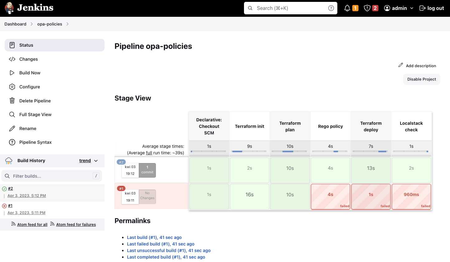Open the Last failed build permalink

pos(161,244)
